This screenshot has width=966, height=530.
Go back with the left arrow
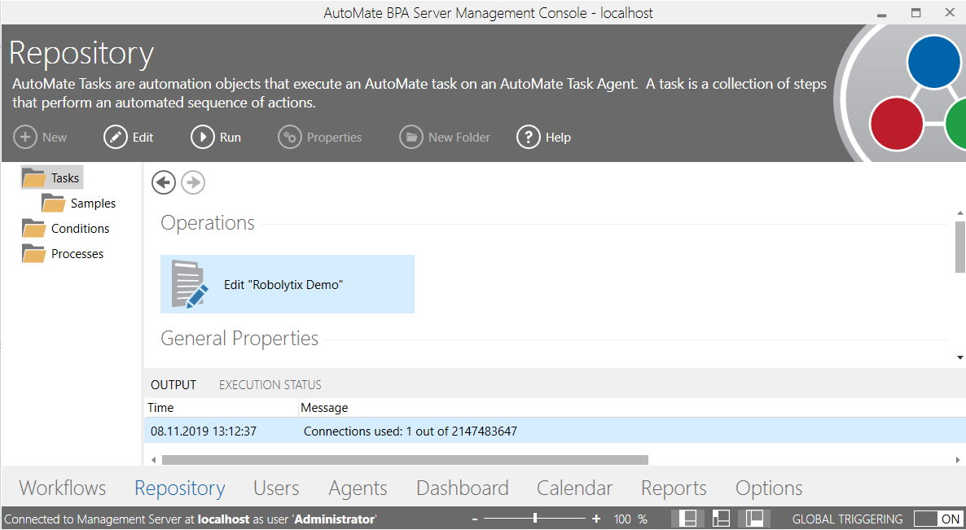point(163,182)
